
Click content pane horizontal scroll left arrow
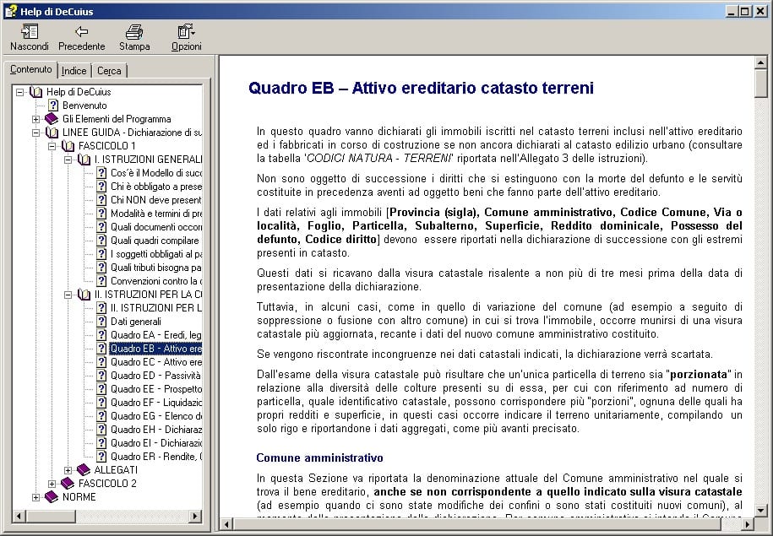tap(226, 523)
